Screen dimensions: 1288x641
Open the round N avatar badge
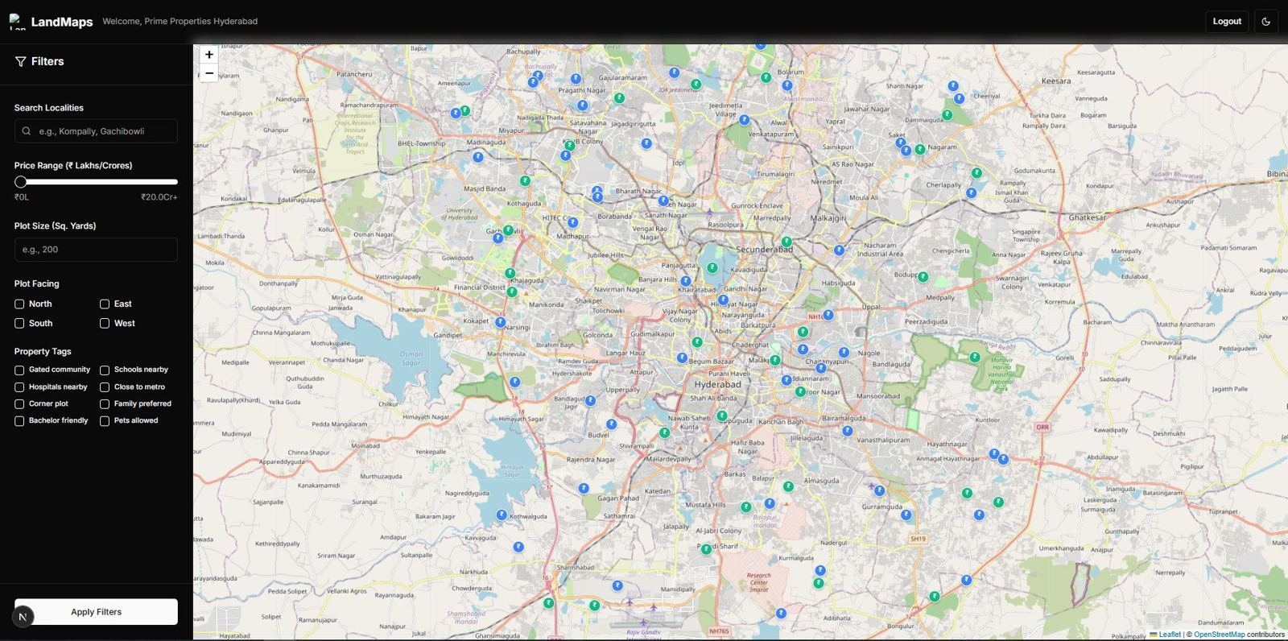click(x=23, y=617)
